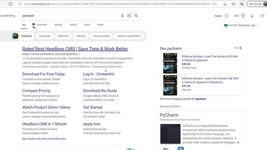Click the 130 rewards points count
This screenshot has height=150, width=267.
(x=236, y=16)
